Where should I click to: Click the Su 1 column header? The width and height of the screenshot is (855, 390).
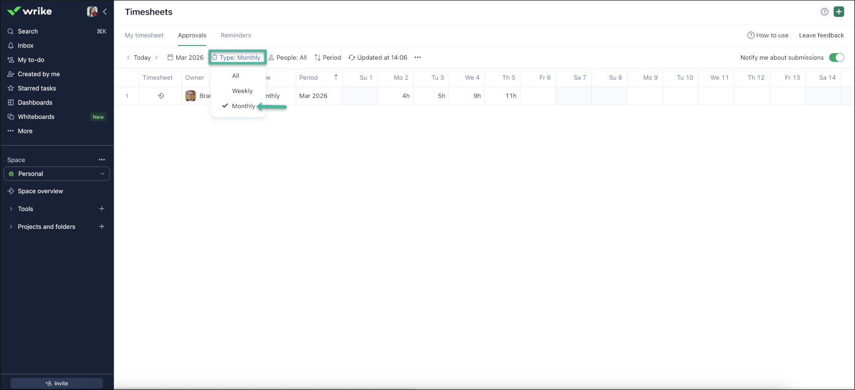pos(360,78)
